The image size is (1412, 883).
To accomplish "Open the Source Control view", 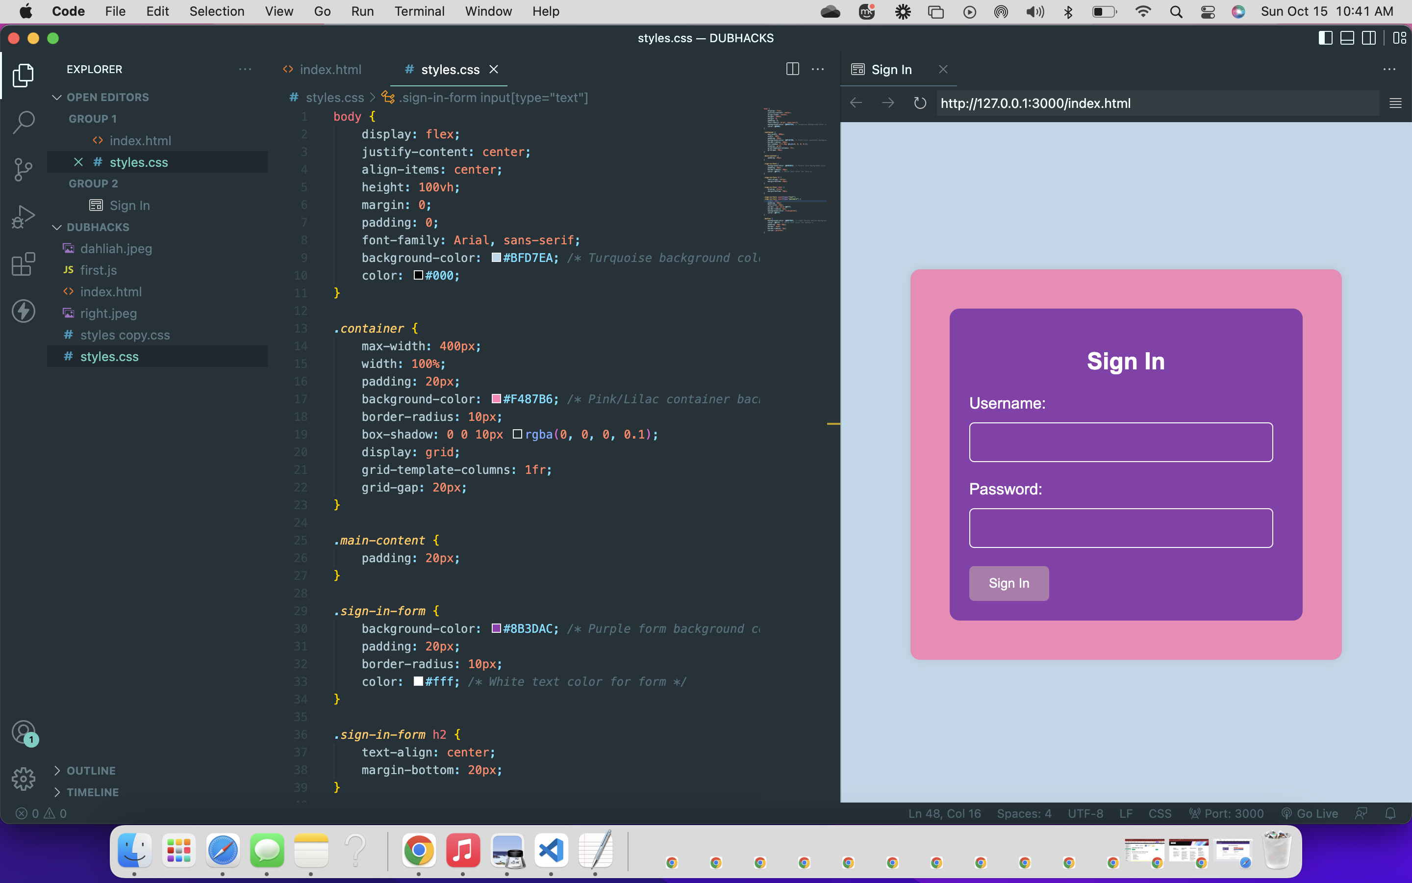I will [x=24, y=169].
